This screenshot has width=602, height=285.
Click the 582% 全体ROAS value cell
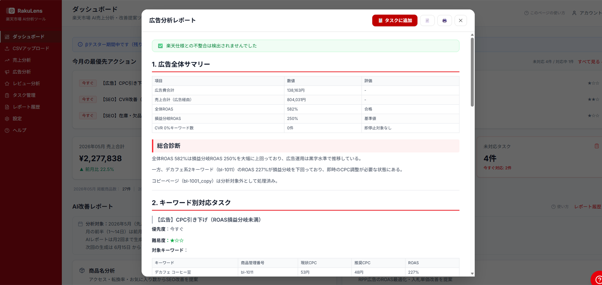[x=323, y=109]
